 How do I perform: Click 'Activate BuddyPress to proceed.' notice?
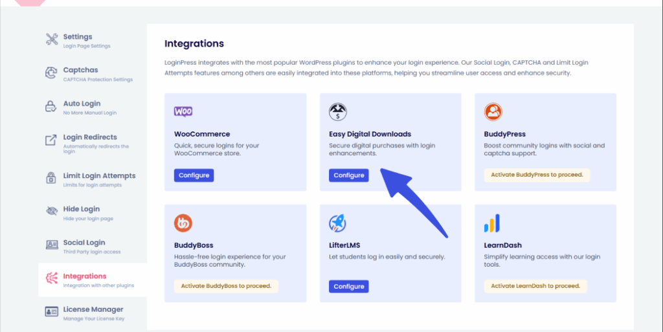537,175
